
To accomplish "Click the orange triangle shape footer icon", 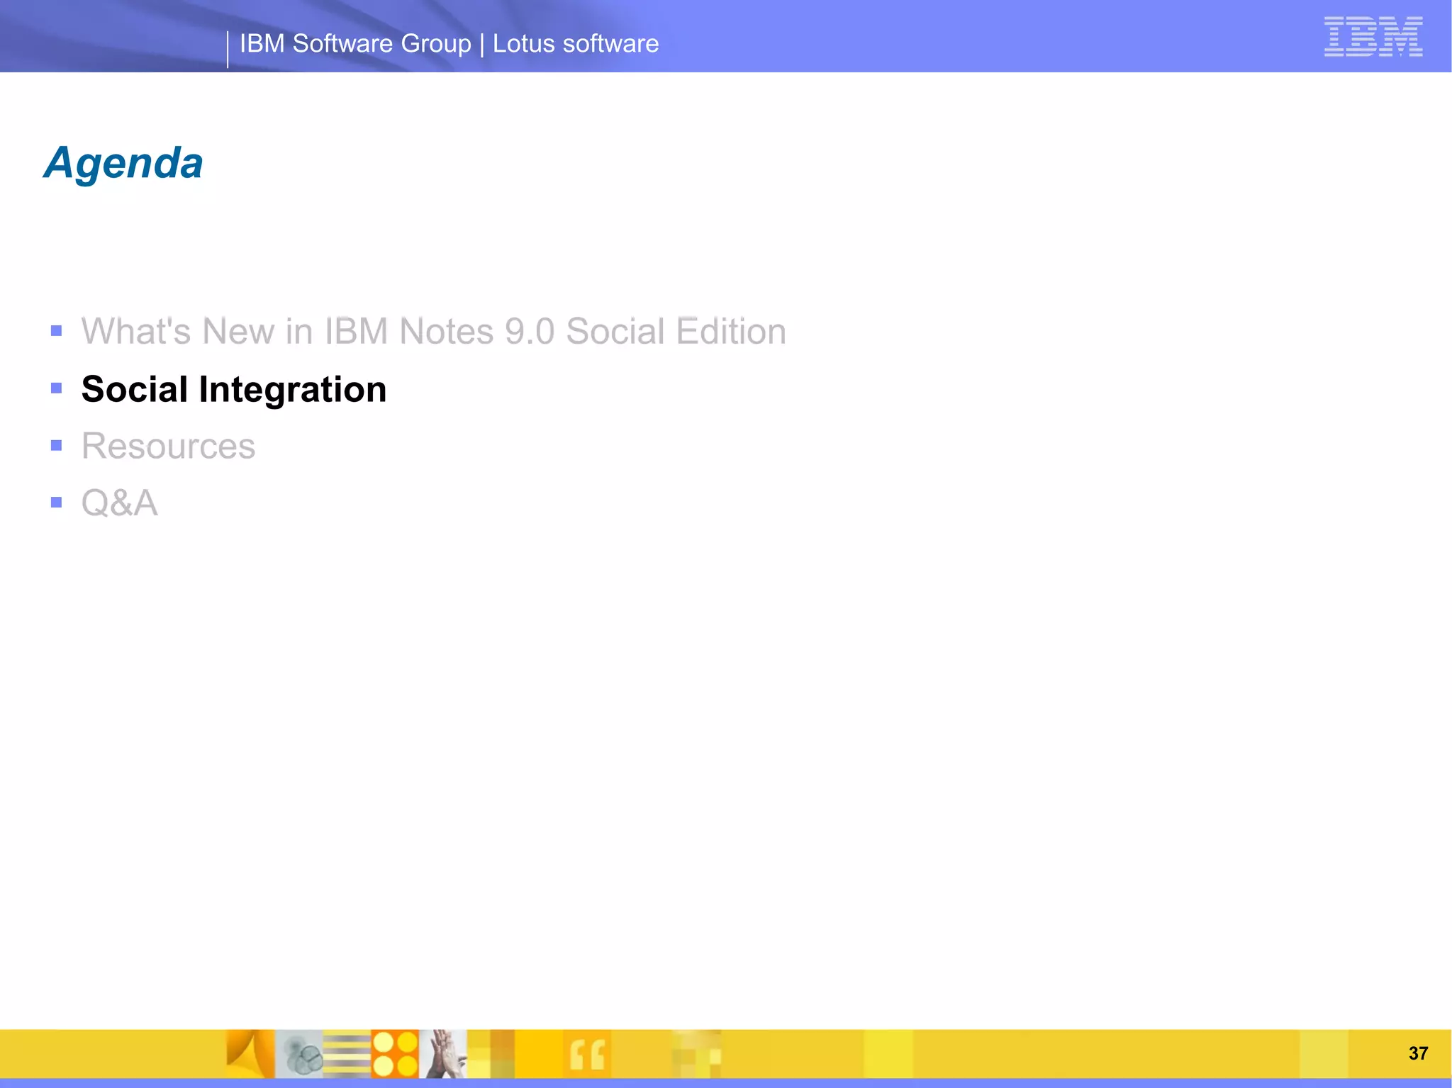I will coord(250,1054).
